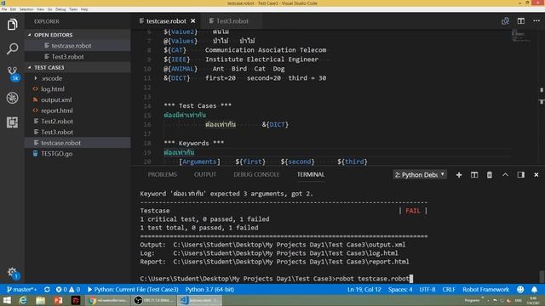The height and width of the screenshot is (306, 545).
Task: Split the terminal panel
Action: (474, 175)
